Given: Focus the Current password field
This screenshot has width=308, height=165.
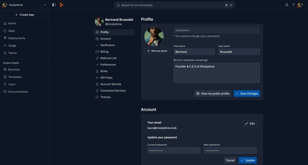Looking at the screenshot, I should (x=174, y=151).
